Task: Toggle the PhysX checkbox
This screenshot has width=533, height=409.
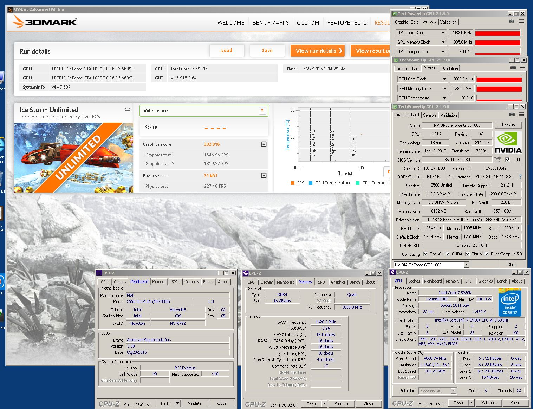Action: (467, 254)
